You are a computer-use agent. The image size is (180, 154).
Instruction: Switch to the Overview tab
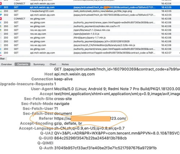click(x=6, y=64)
